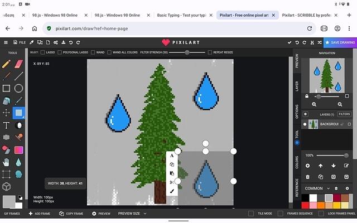This screenshot has width=357, height=223.
Task: Switch to the Pixilart browser tab
Action: click(245, 16)
